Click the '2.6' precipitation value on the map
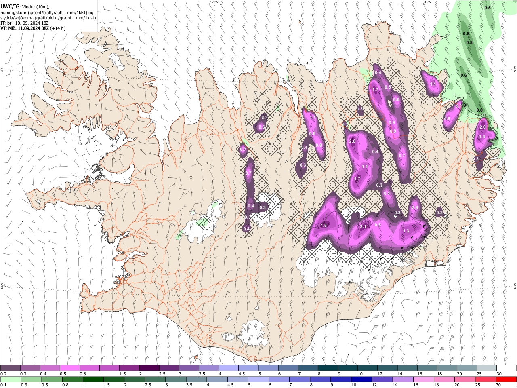This screenshot has width=517, height=388. pyautogui.click(x=352, y=141)
